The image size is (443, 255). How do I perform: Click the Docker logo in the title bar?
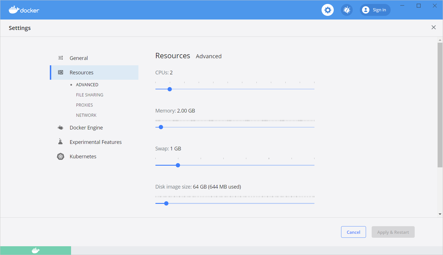(24, 10)
